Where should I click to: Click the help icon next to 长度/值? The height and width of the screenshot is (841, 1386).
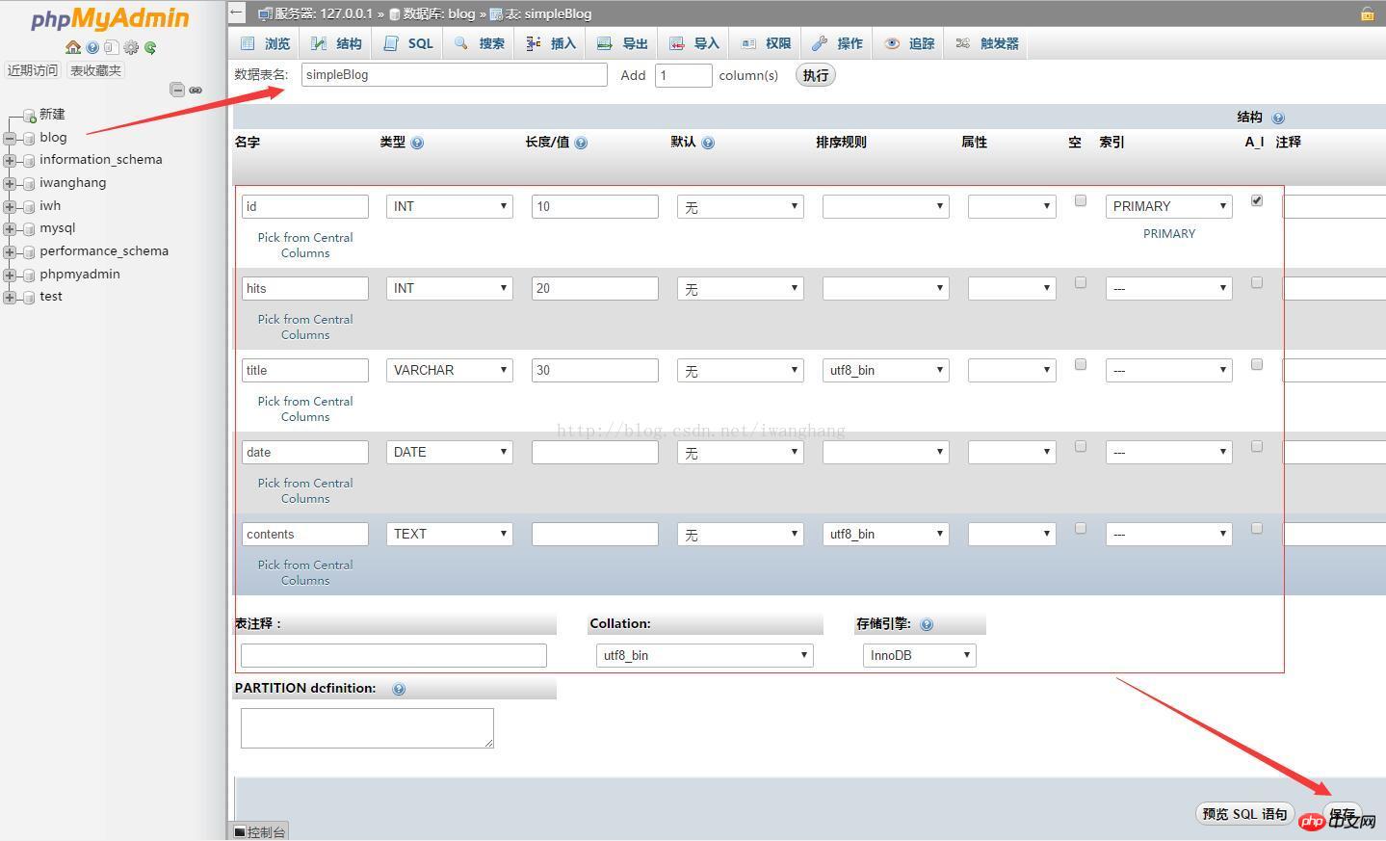point(581,143)
